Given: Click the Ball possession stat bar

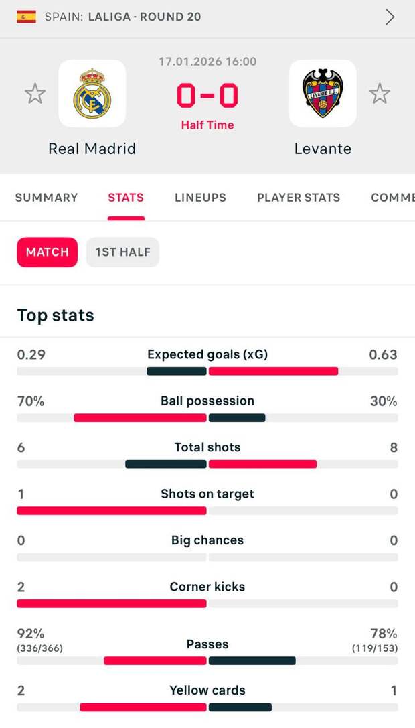Looking at the screenshot, I should [207, 417].
